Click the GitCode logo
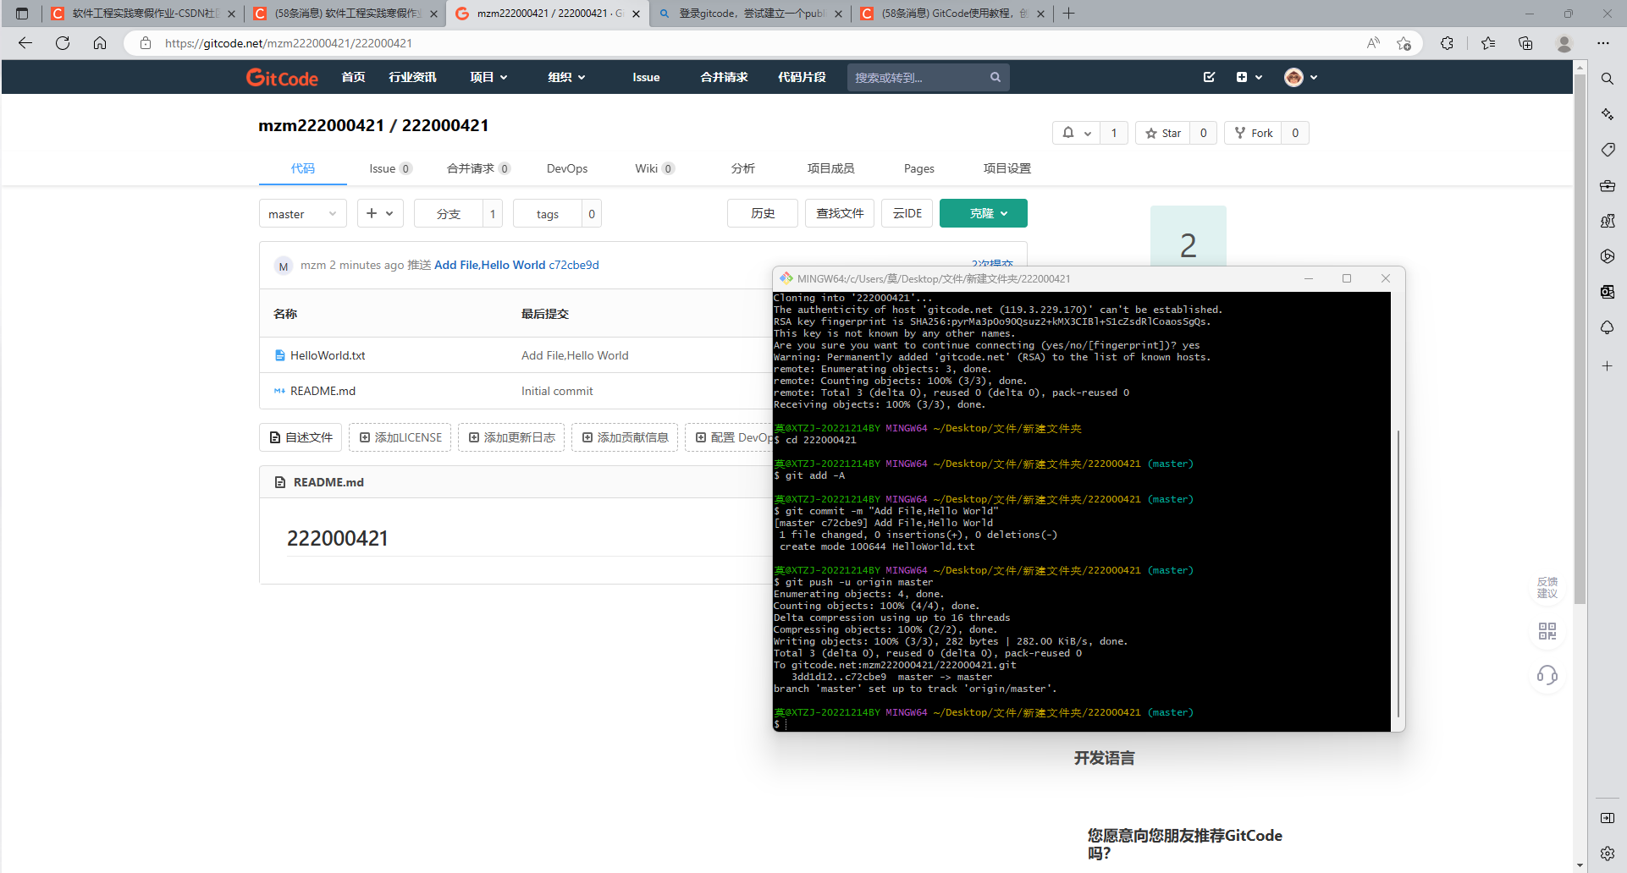The height and width of the screenshot is (873, 1627). [282, 78]
